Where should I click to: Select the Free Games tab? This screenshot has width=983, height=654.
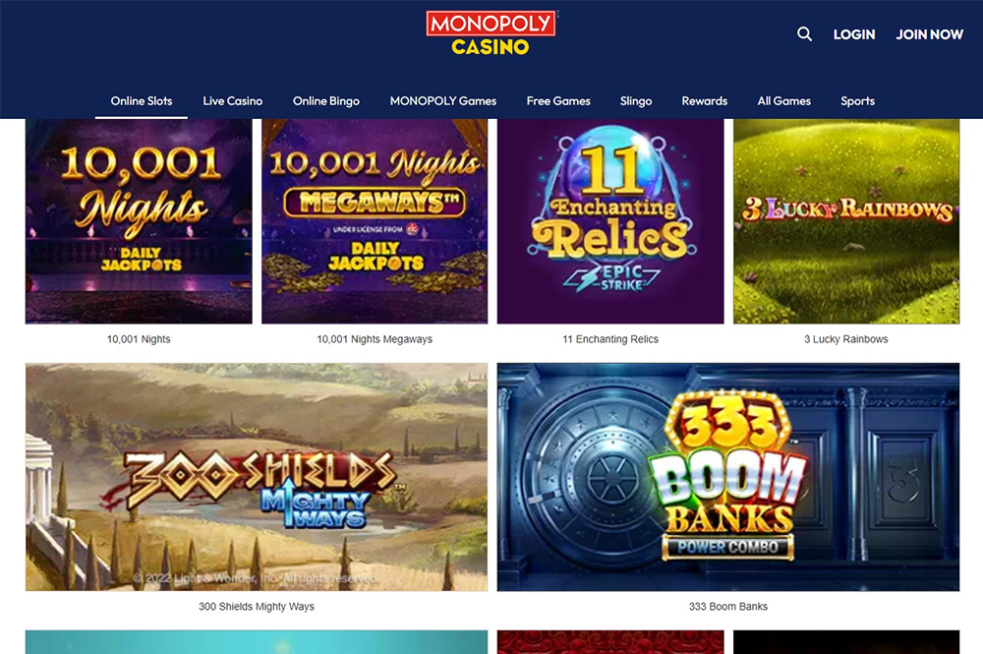pyautogui.click(x=558, y=101)
